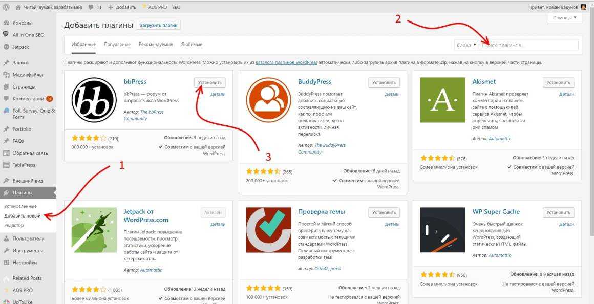Open the Poll, Survey, Quiz & Form icon
The image size is (594, 304).
pos(6,111)
